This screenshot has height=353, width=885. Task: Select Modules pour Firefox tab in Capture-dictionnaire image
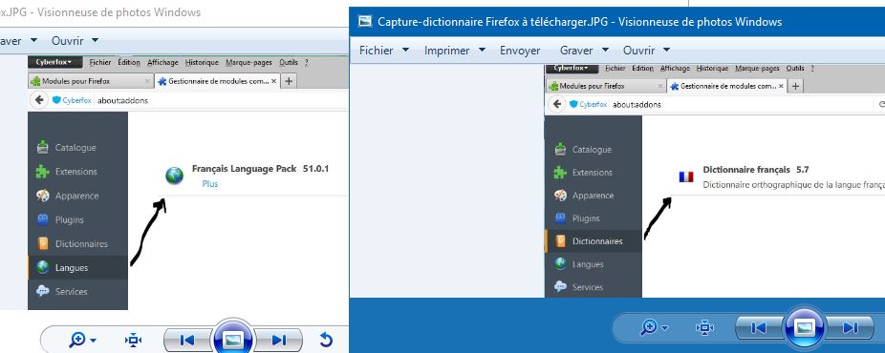(x=606, y=86)
